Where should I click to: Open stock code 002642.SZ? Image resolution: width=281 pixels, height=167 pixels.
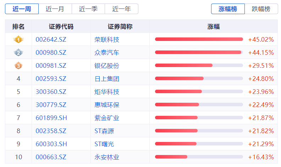pyautogui.click(x=51, y=40)
